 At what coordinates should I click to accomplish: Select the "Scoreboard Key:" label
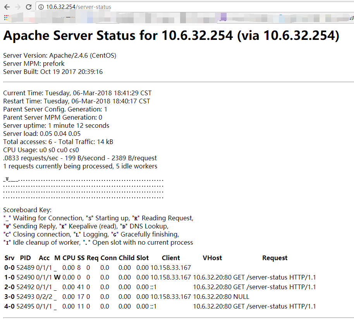point(27,210)
